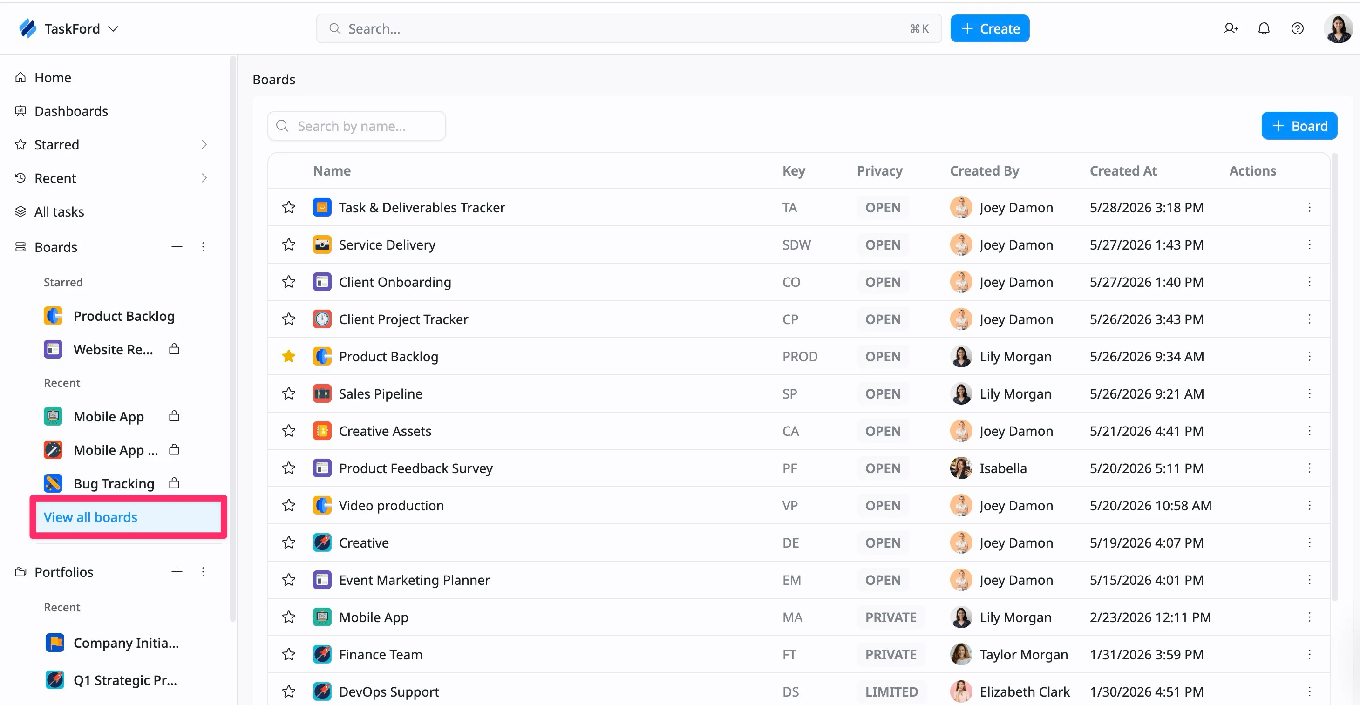
Task: Click the boards table vertical scrollbar
Action: coord(1335,377)
